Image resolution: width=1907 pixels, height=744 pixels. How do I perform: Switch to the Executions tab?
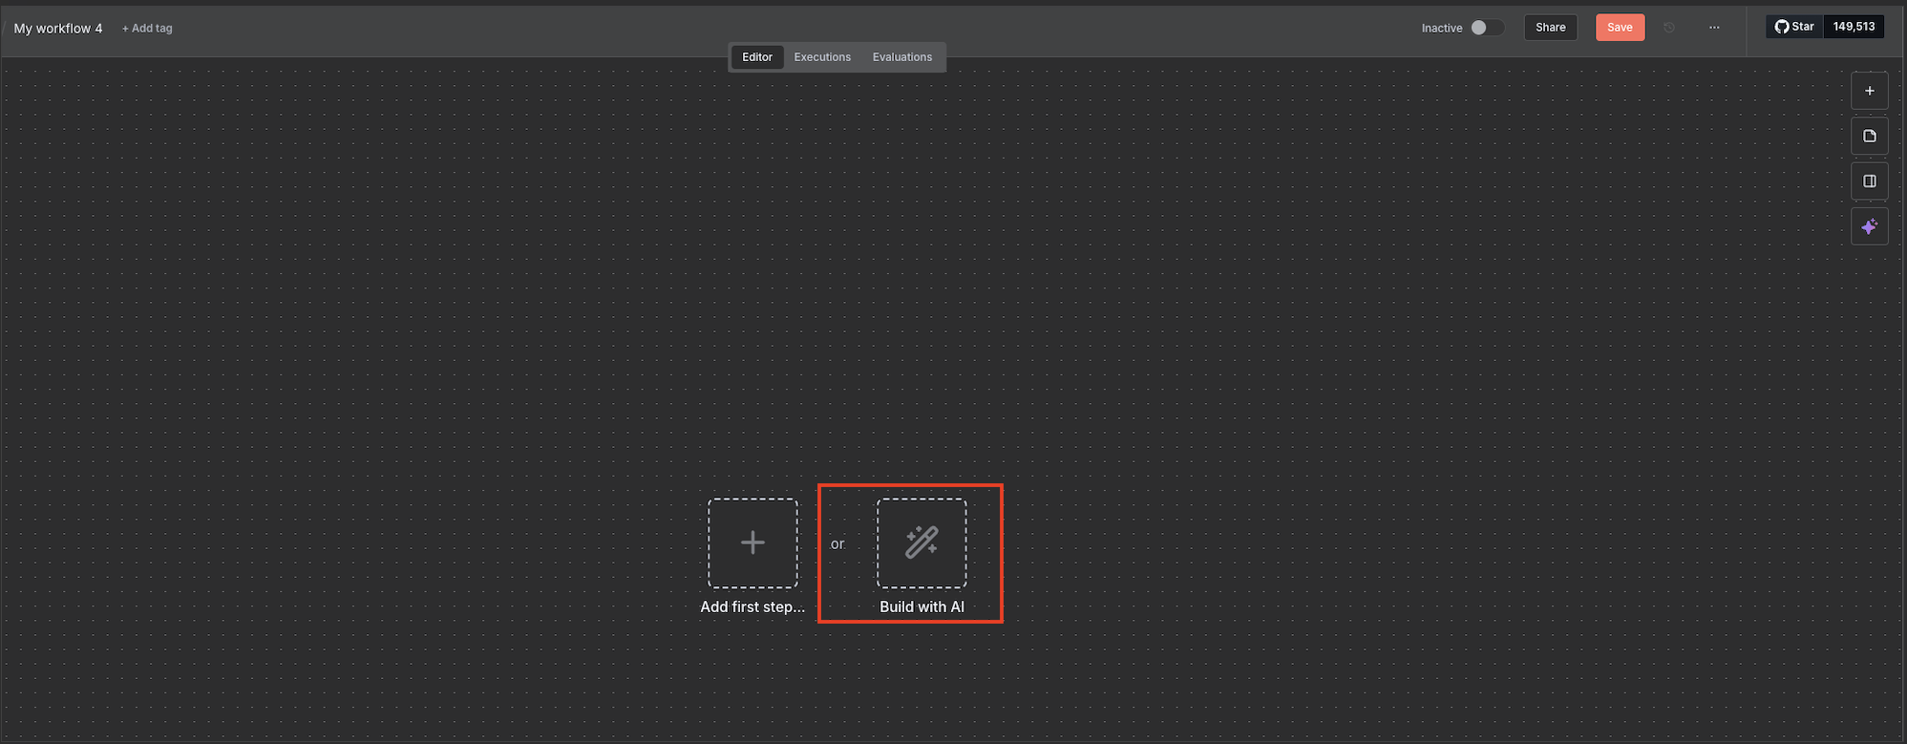[822, 57]
